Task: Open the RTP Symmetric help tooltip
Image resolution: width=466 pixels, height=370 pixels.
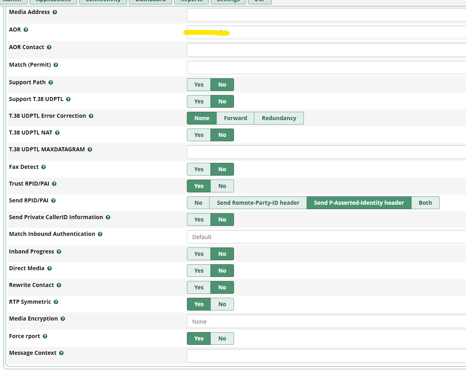Action: coord(55,302)
